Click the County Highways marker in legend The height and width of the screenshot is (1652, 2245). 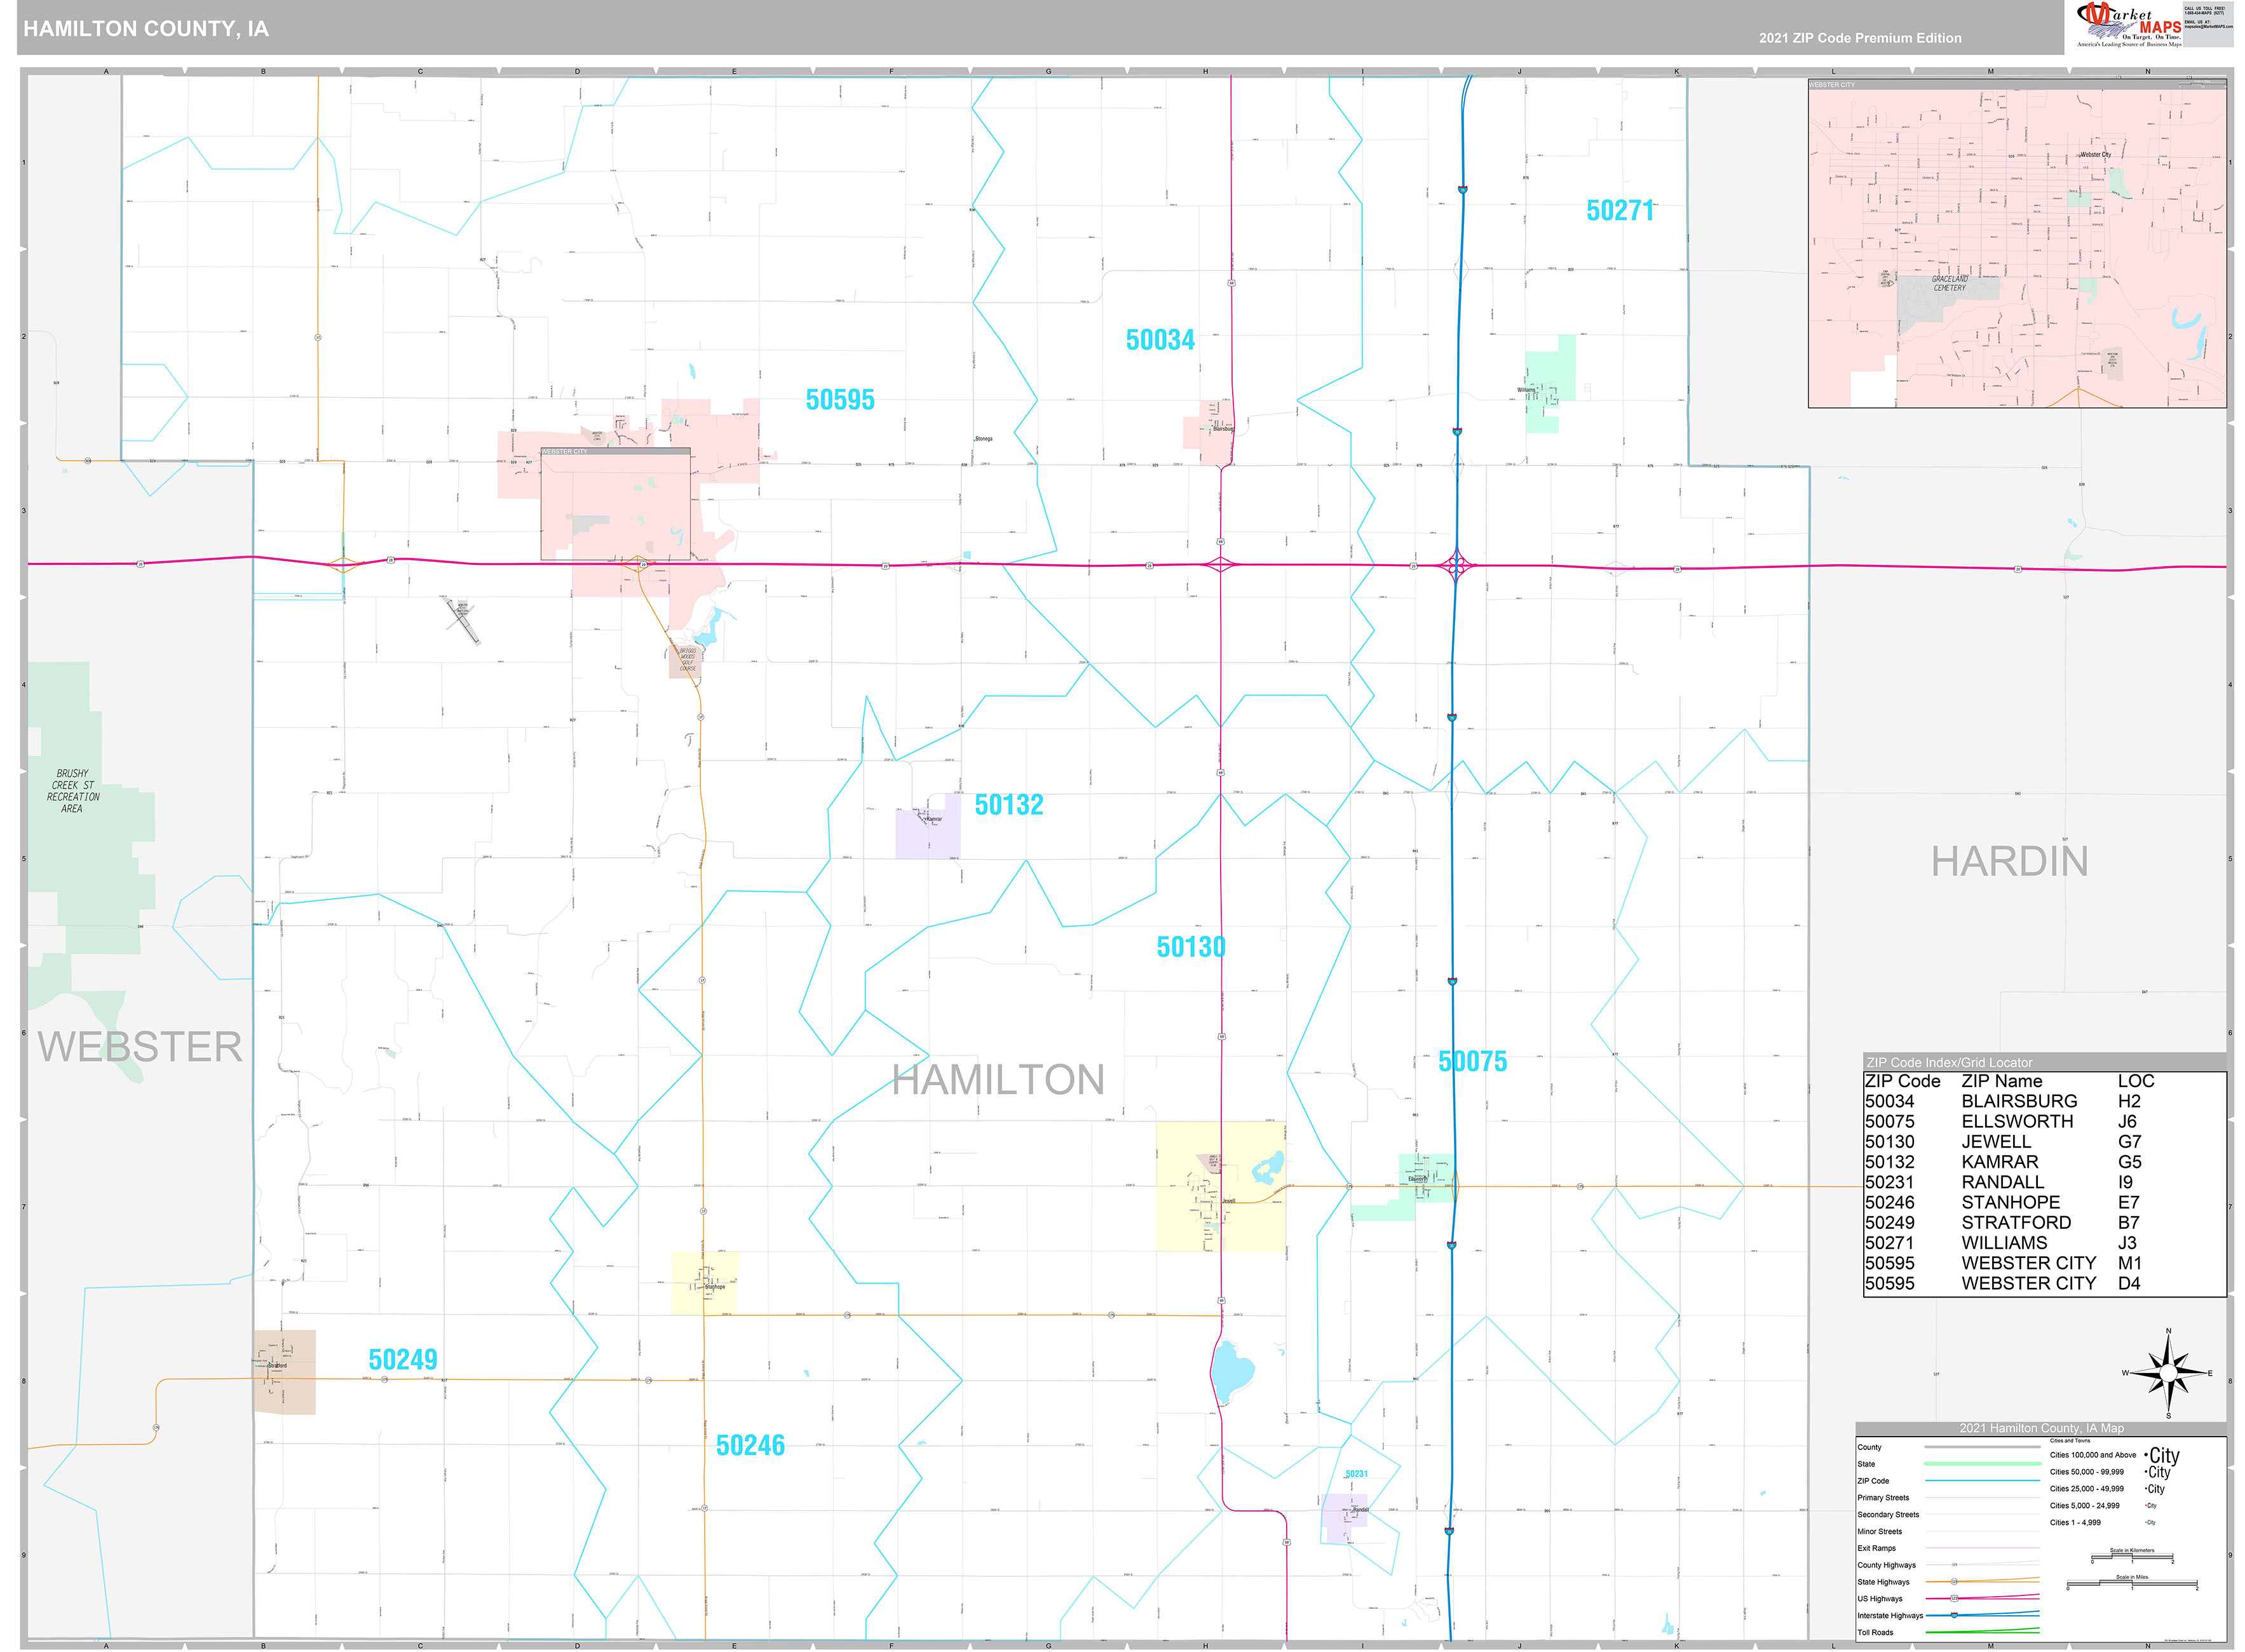[1955, 1565]
